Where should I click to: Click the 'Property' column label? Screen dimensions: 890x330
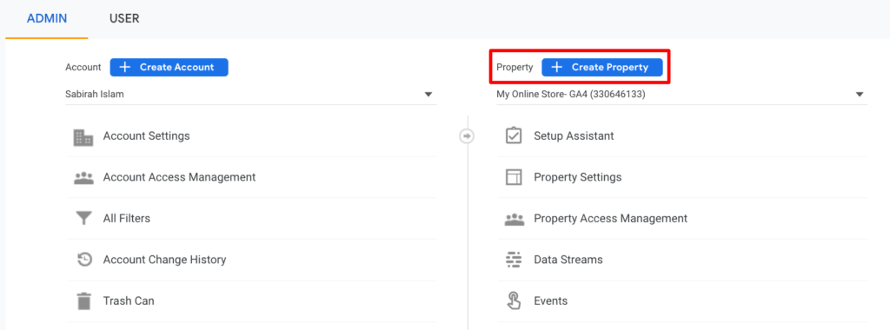pyautogui.click(x=515, y=68)
